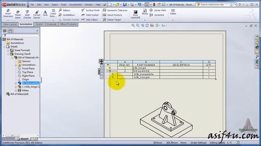This screenshot has height=146, width=261.
Task: Click in the feature tree filter field
Action: tap(21, 35)
